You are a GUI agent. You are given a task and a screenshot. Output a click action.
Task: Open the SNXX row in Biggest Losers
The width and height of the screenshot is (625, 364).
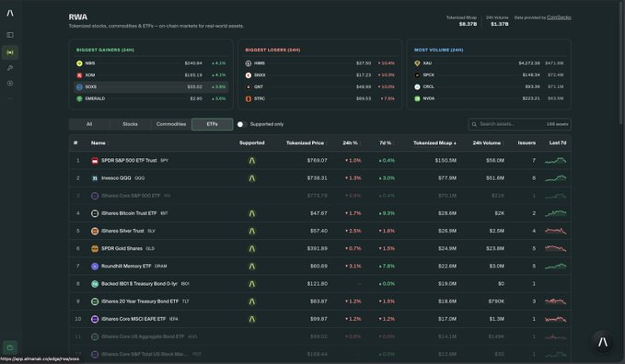tap(319, 74)
